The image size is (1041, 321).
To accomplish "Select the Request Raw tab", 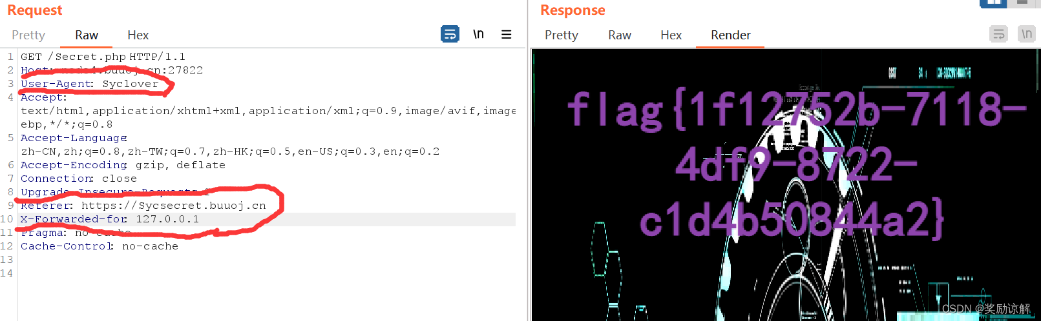I will click(87, 35).
